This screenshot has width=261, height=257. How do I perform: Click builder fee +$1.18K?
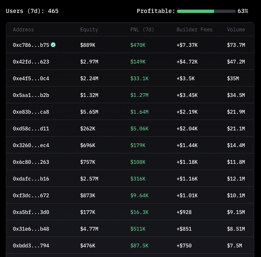click(x=187, y=162)
